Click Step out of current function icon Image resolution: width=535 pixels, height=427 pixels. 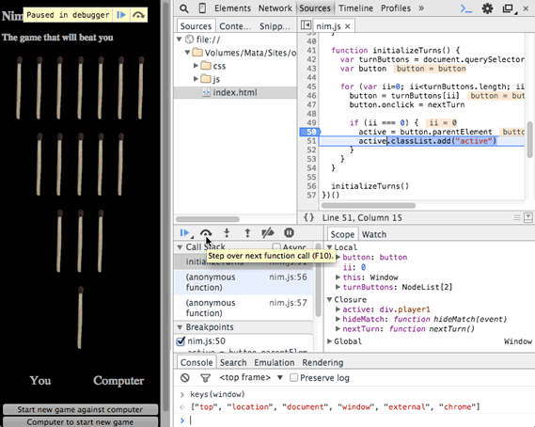point(247,233)
